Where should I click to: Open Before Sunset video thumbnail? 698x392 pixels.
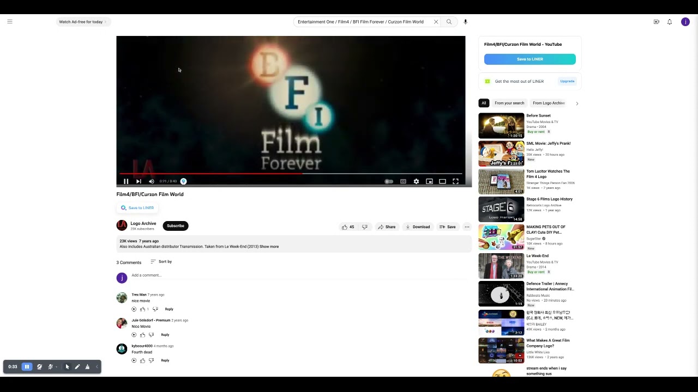pos(501,126)
